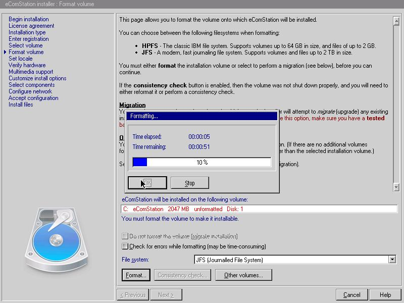Viewport: 404px width, 303px height.
Task: Click OK in the Formatting dialog
Action: click(147, 183)
